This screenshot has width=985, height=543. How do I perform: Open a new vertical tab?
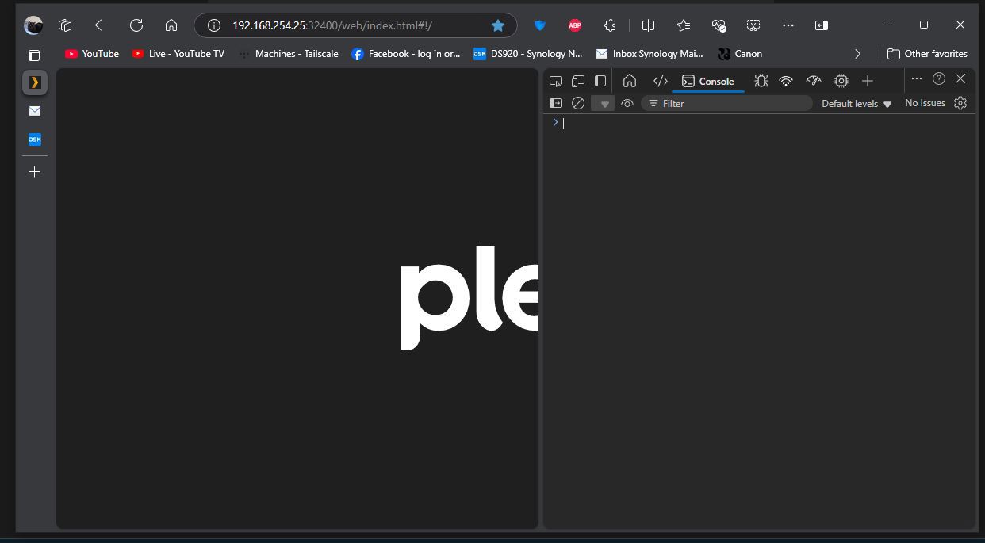click(35, 171)
